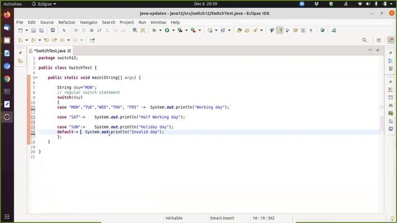Screen dimensions: 397x223
Task: Open the Window menu
Action: [x=158, y=22]
